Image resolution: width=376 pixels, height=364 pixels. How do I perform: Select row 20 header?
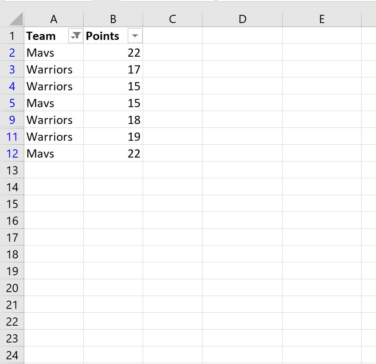(12, 287)
